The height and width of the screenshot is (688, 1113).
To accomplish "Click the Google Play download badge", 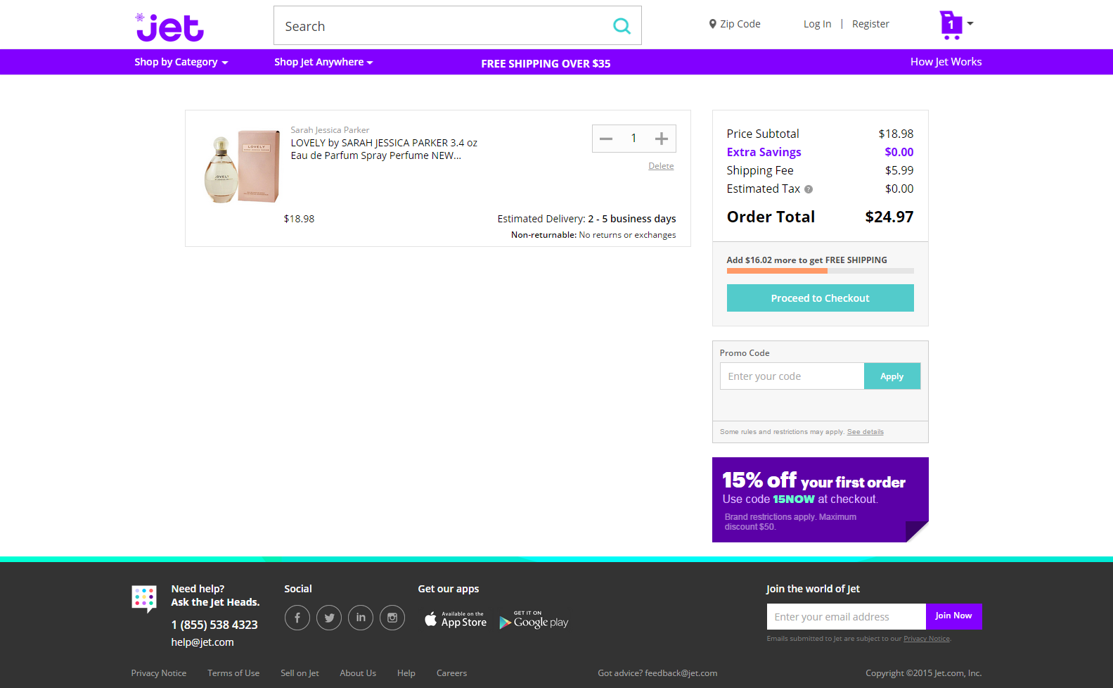I will 534,620.
